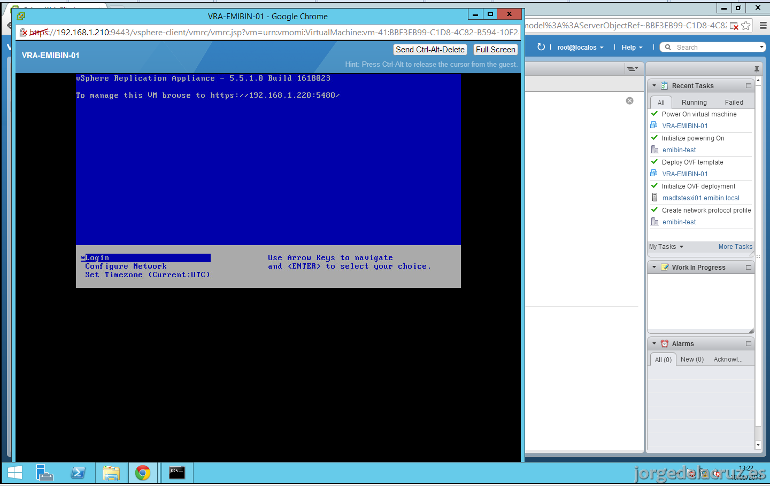Click the Power On virtual machine task
Viewport: 770px width, 486px height.
click(x=699, y=114)
